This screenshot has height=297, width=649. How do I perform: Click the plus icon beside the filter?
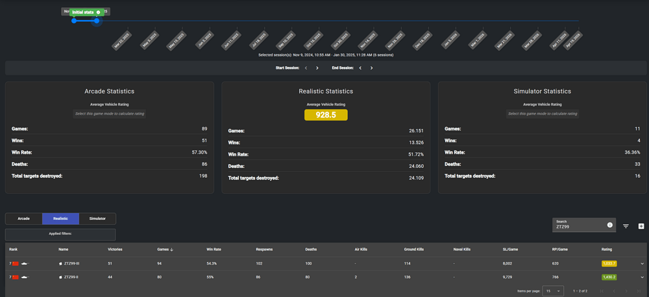point(641,226)
